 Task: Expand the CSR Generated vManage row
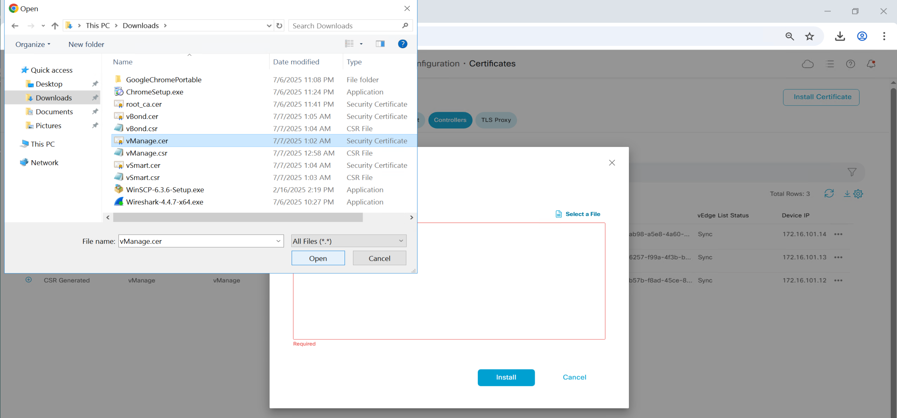pos(29,280)
